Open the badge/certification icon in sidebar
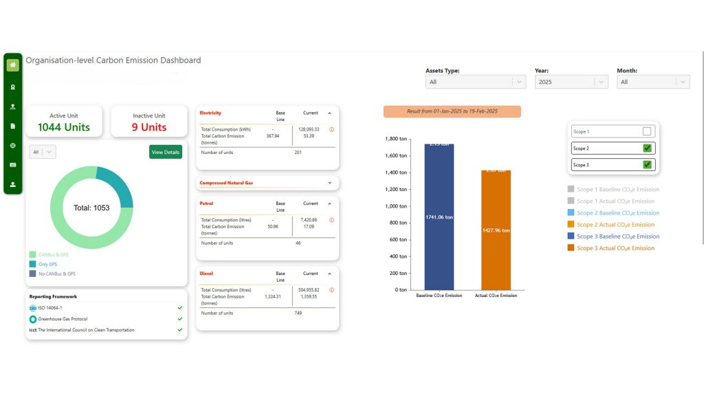Screen dimensions: 704x396 click(12, 87)
